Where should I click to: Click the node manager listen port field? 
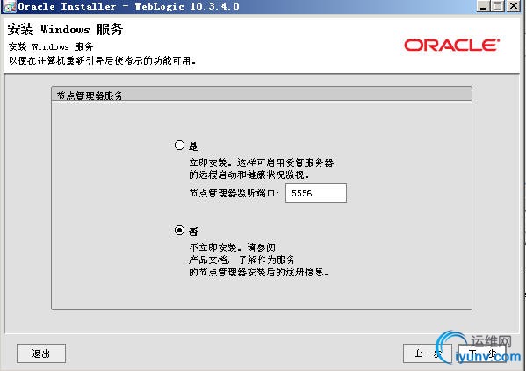(315, 193)
